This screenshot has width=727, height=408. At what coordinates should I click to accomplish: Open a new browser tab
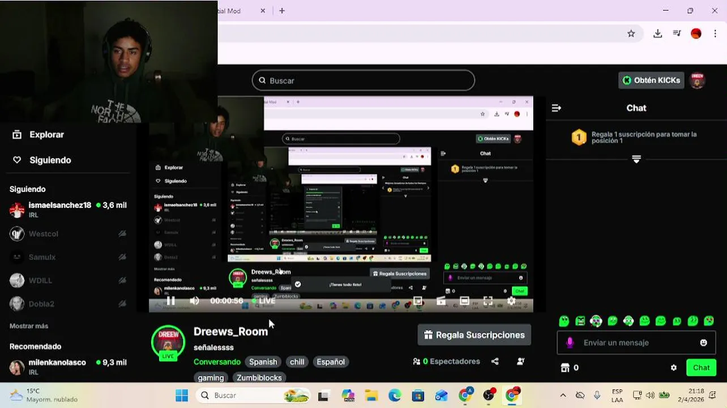(x=282, y=11)
